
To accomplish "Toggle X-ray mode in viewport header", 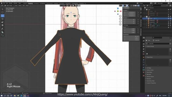I will pos(131,5).
